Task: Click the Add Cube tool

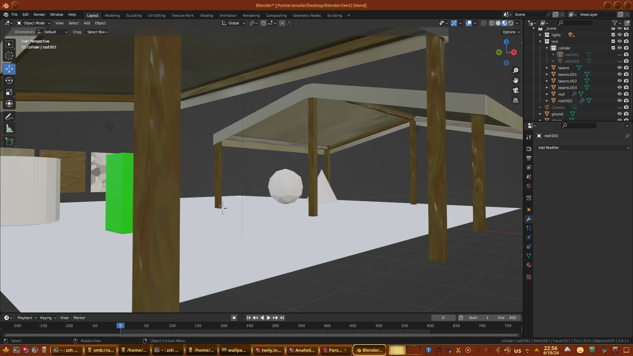Action: tap(9, 142)
